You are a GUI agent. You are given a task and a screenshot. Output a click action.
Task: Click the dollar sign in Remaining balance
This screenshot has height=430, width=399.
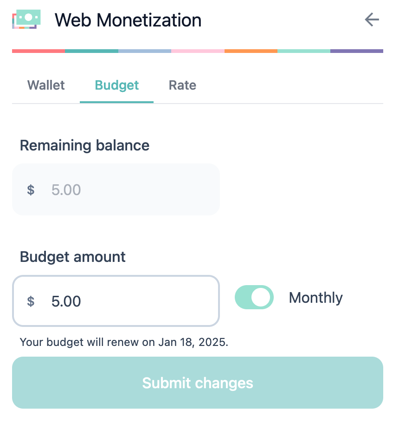pos(31,189)
